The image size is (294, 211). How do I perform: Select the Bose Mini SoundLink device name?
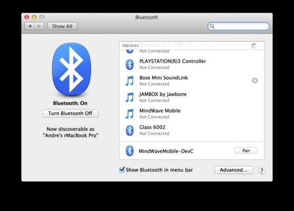point(164,78)
